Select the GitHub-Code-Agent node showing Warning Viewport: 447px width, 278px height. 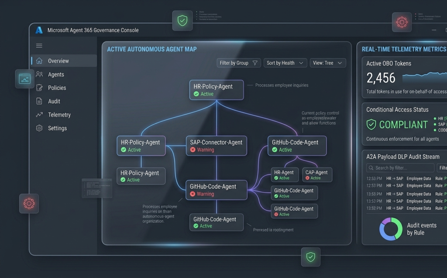pos(217,190)
